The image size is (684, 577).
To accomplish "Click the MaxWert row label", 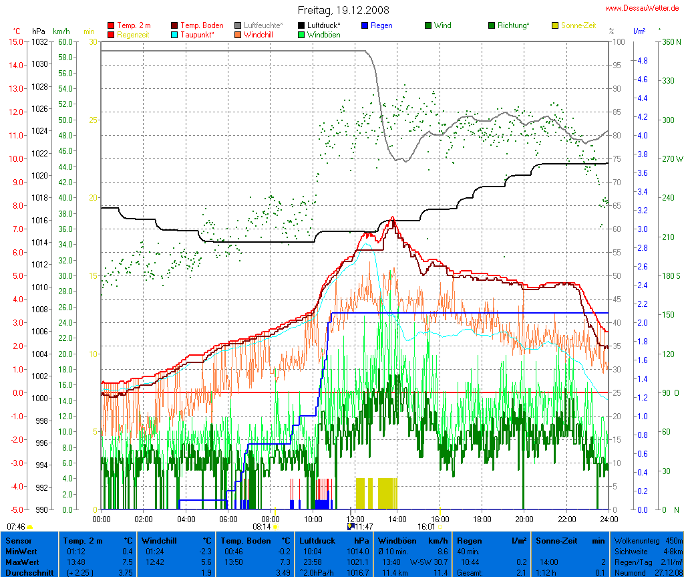I will point(21,562).
